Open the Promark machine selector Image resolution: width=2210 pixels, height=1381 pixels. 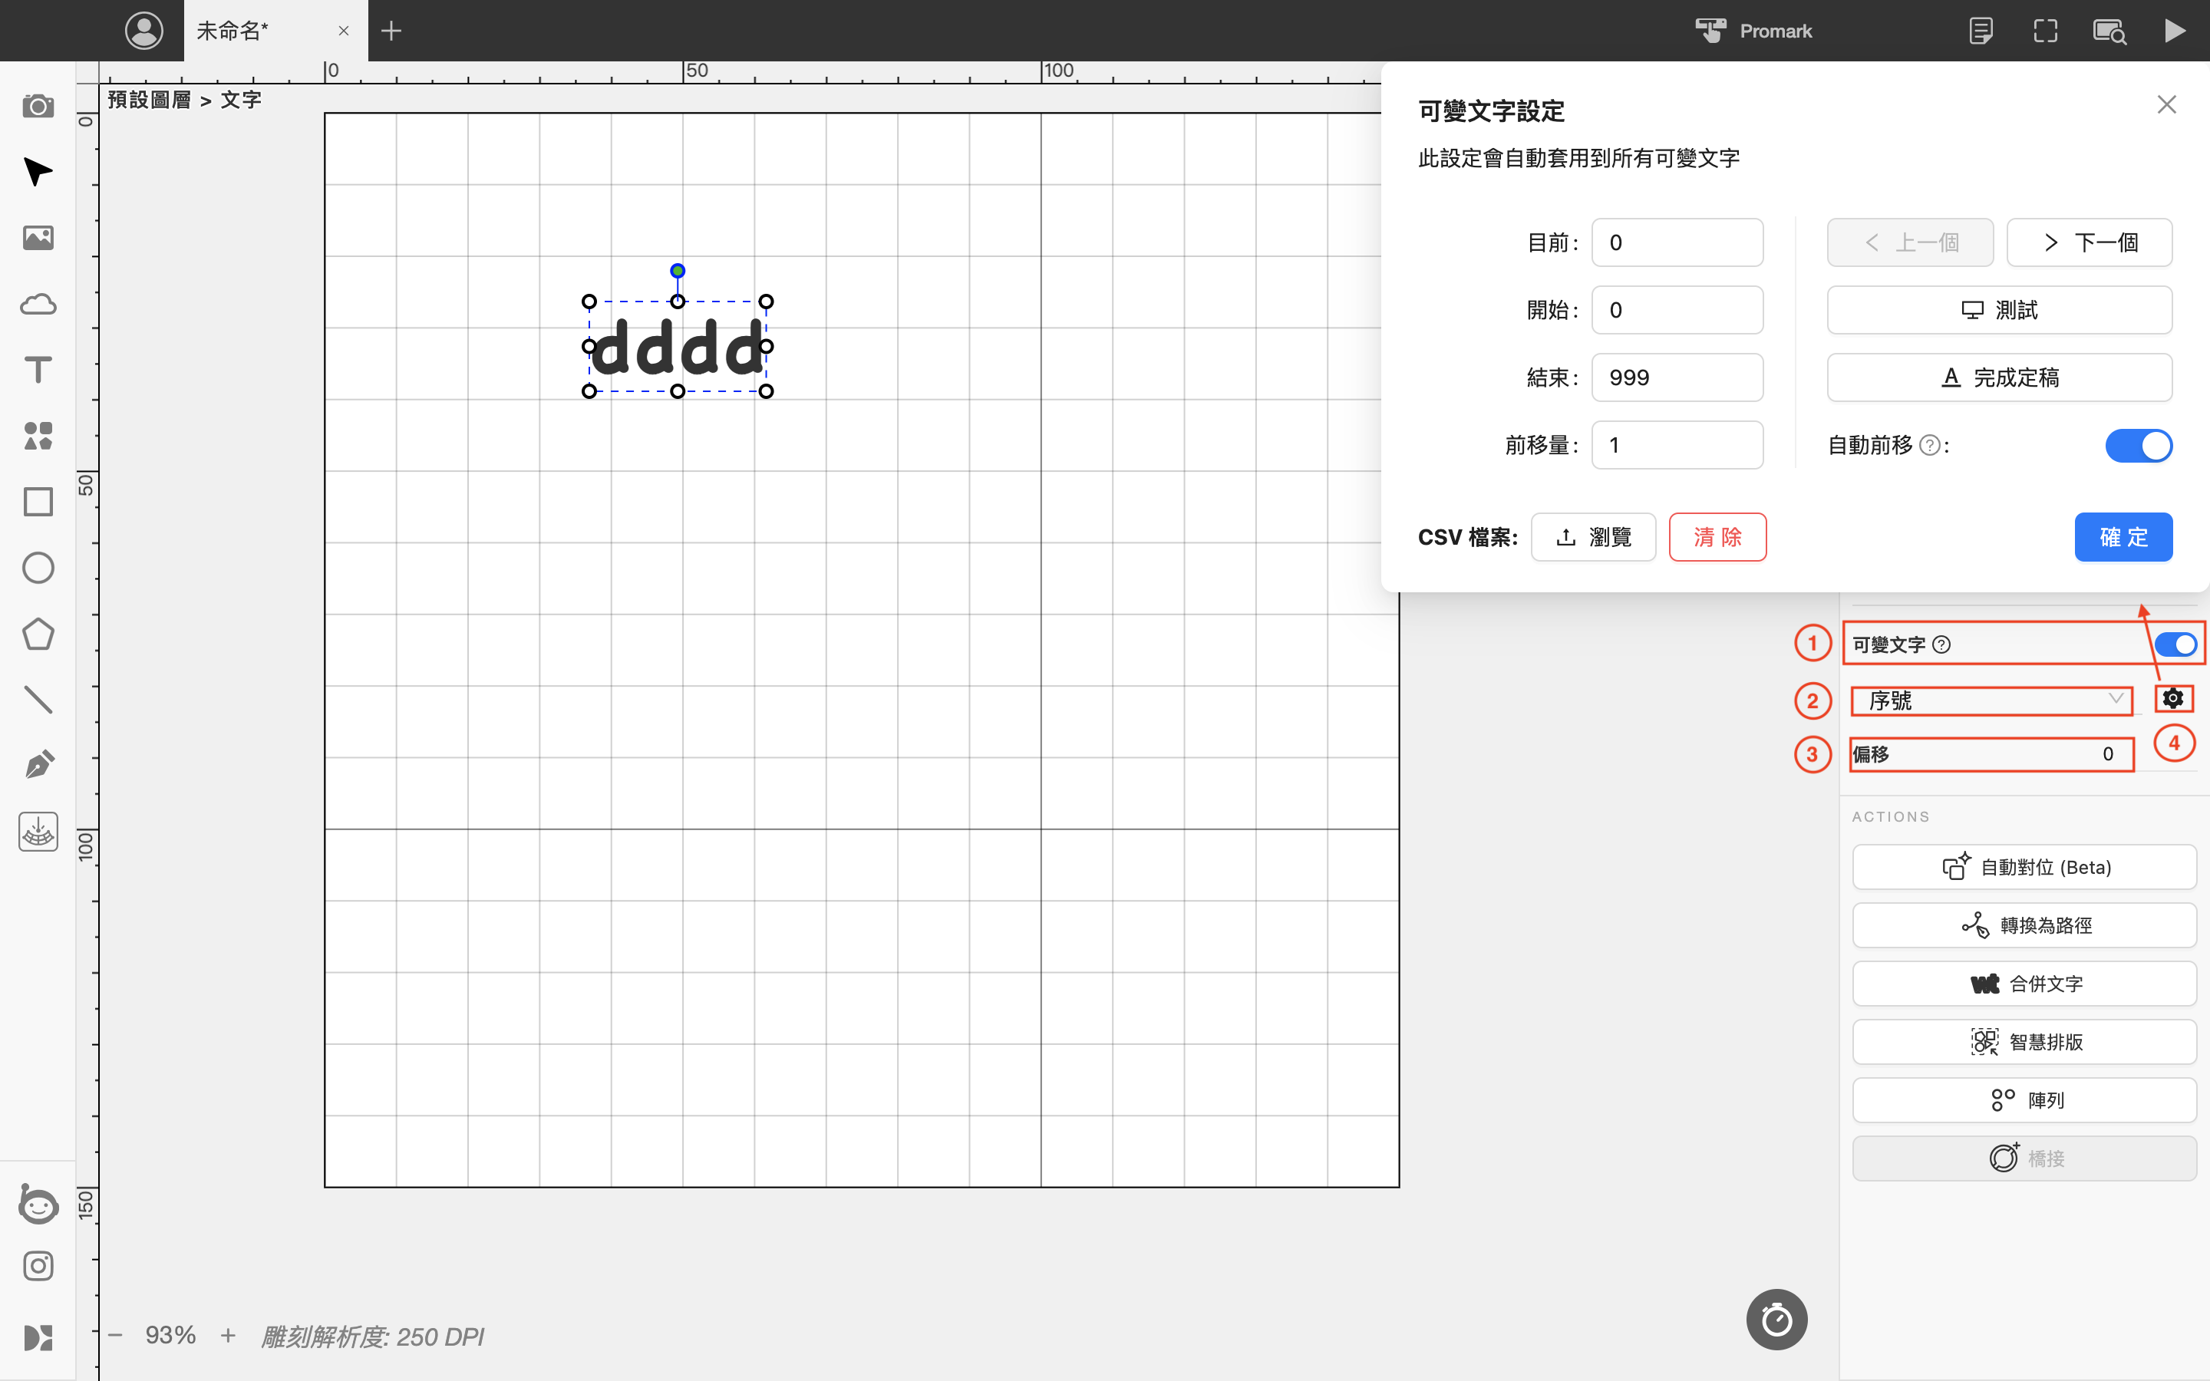point(1753,31)
